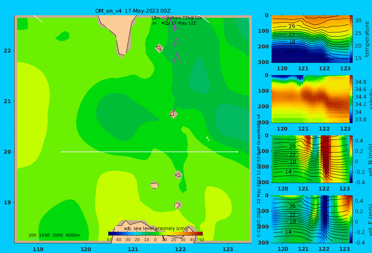Click the magenta arrow icon in the drifters legend
Image resolution: width=372 pixels, height=253 pixels.
point(165,17)
